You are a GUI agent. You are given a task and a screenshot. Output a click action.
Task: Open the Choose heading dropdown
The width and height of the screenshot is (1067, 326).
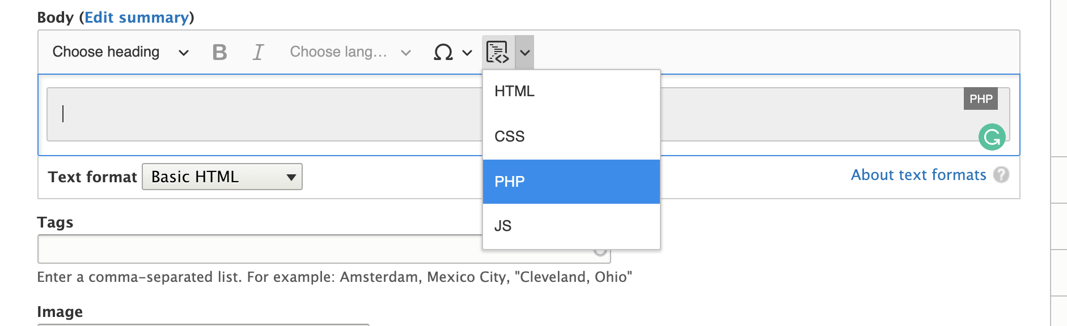point(118,52)
